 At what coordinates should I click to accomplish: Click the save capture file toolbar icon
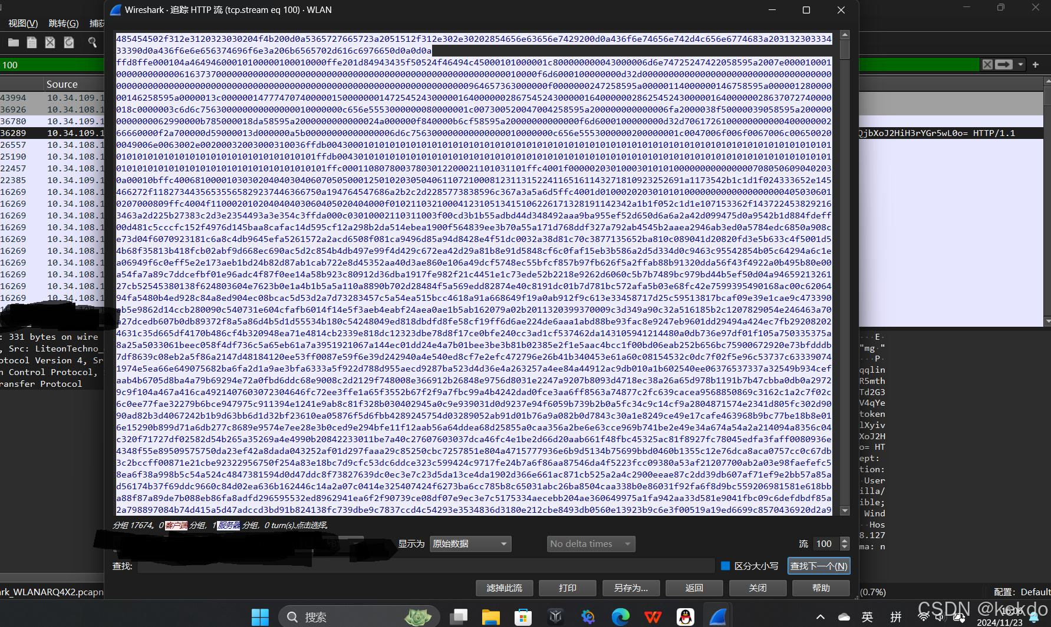(x=32, y=42)
